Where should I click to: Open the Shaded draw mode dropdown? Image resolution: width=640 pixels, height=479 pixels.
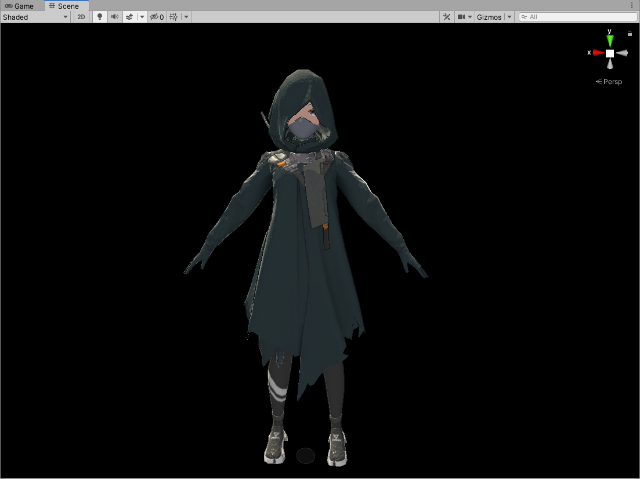click(35, 17)
